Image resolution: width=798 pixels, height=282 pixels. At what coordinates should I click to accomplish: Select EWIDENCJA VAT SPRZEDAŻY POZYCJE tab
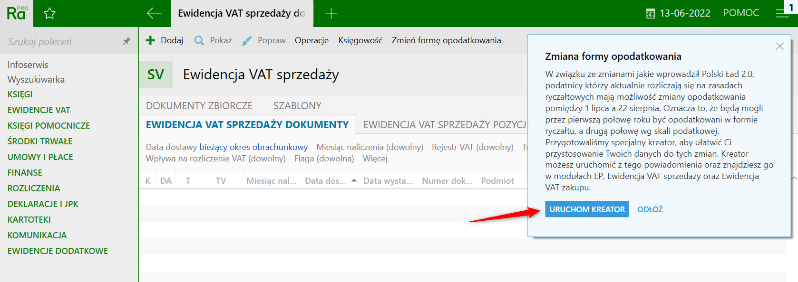[445, 125]
